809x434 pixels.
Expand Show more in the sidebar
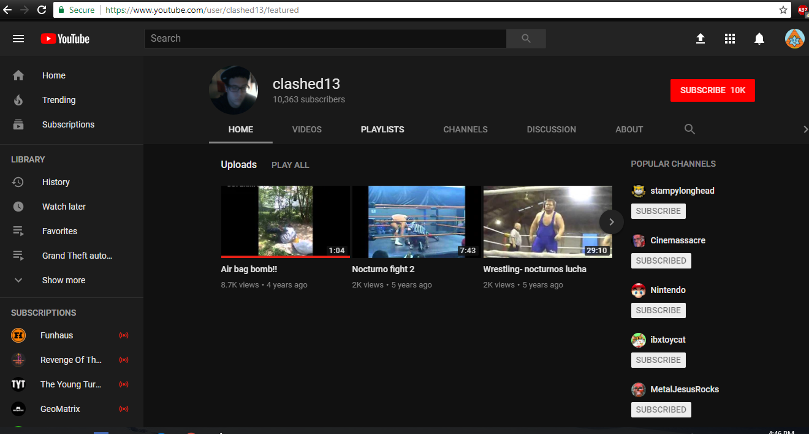(63, 280)
